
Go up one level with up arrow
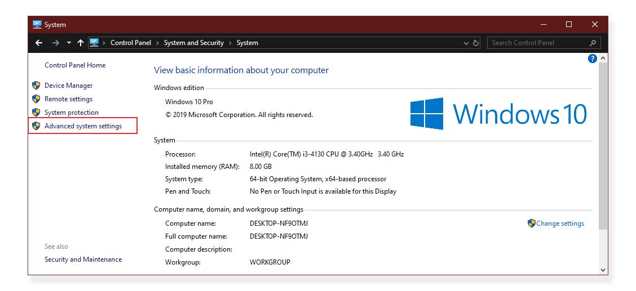pyautogui.click(x=80, y=43)
